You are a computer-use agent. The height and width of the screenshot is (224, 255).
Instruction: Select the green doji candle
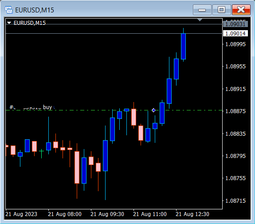click(x=42, y=151)
